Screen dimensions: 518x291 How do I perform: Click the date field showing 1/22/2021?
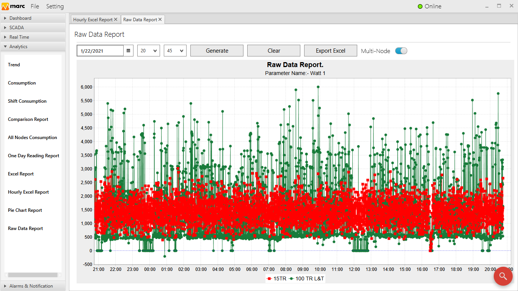click(x=100, y=51)
